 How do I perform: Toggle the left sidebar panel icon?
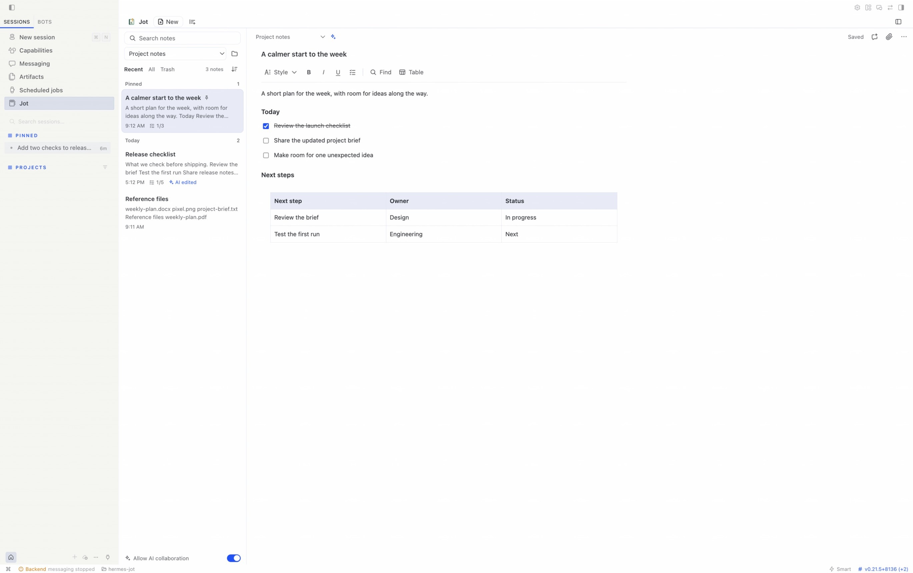tap(12, 7)
